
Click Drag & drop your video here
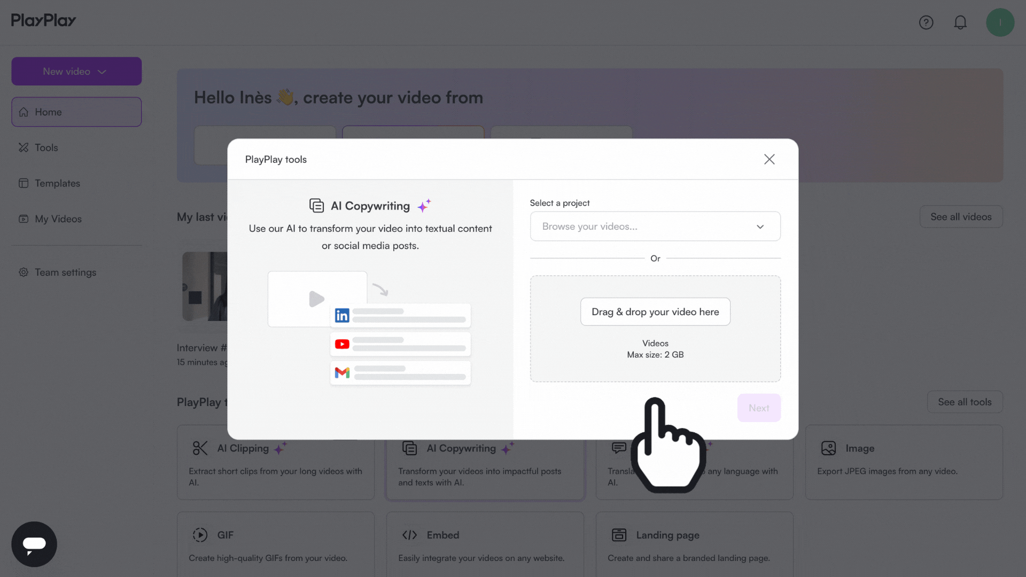click(655, 311)
